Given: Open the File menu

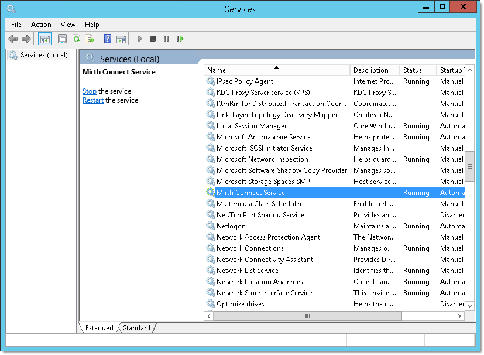Looking at the screenshot, I should point(16,25).
